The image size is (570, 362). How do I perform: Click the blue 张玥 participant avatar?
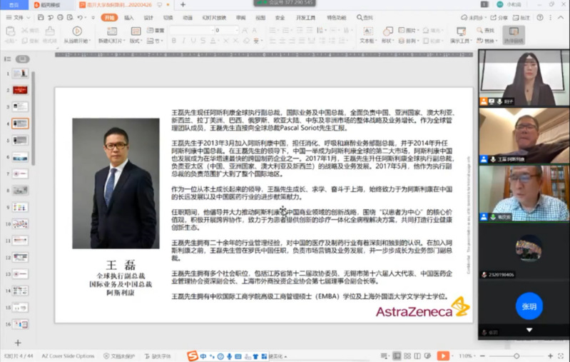coord(529,306)
